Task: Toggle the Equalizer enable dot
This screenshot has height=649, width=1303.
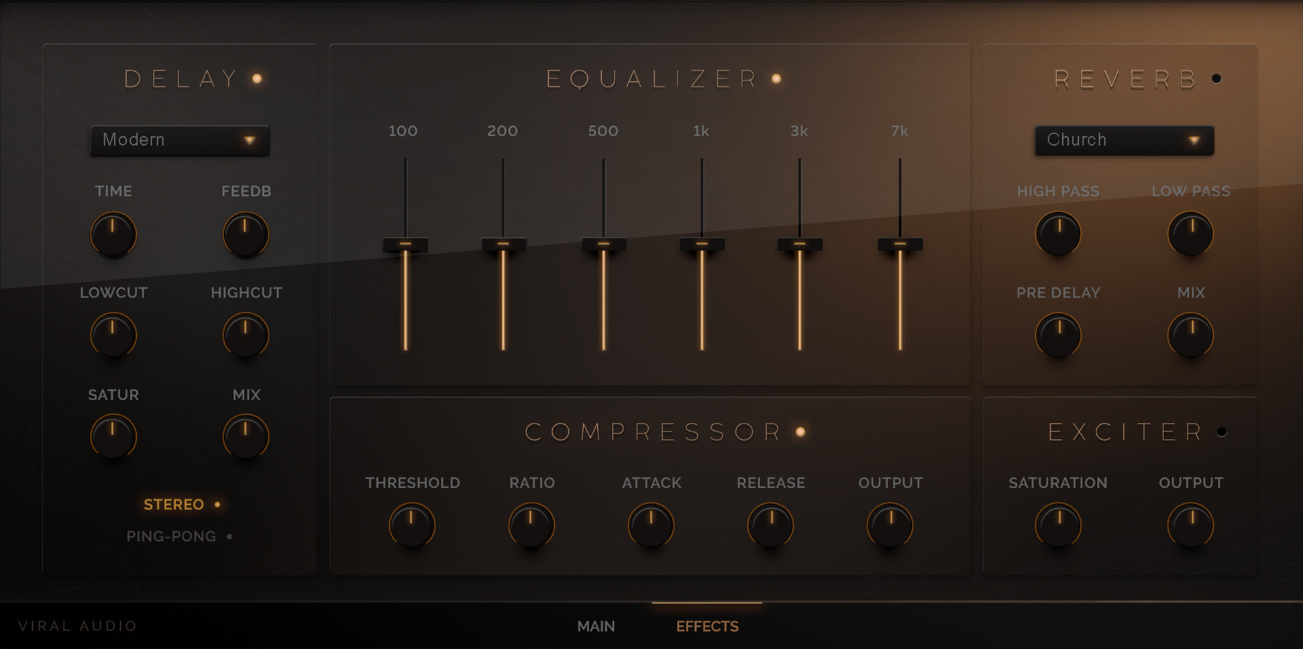Action: pyautogui.click(x=776, y=79)
